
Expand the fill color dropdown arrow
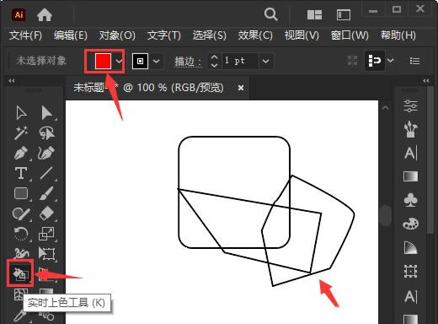(119, 61)
